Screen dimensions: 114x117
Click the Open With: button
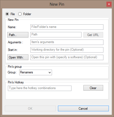coord(18,57)
